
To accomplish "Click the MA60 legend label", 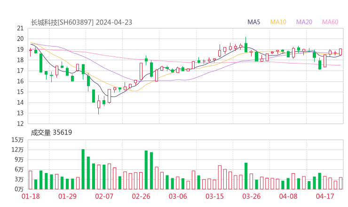I will 330,22.
